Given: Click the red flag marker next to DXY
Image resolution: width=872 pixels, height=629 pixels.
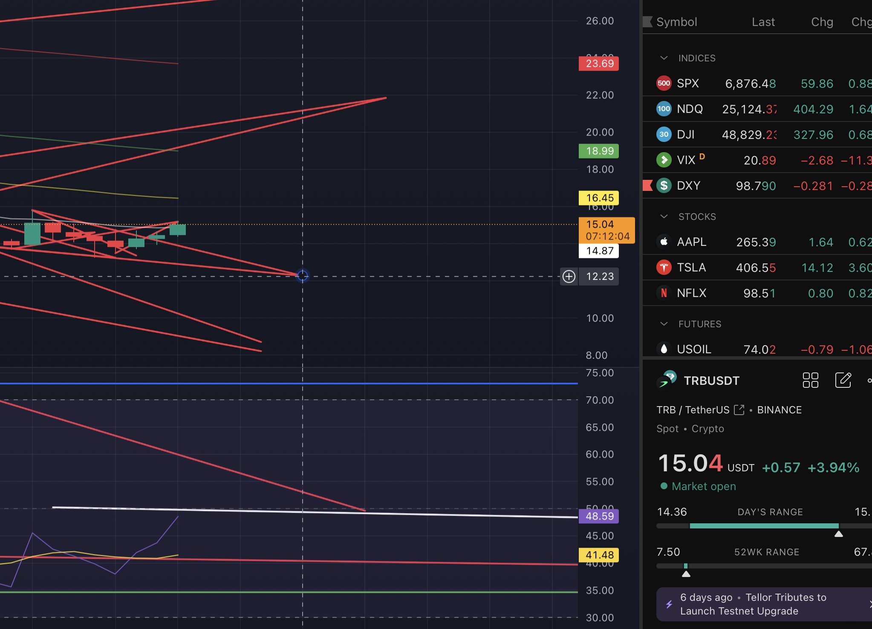Looking at the screenshot, I should point(648,185).
